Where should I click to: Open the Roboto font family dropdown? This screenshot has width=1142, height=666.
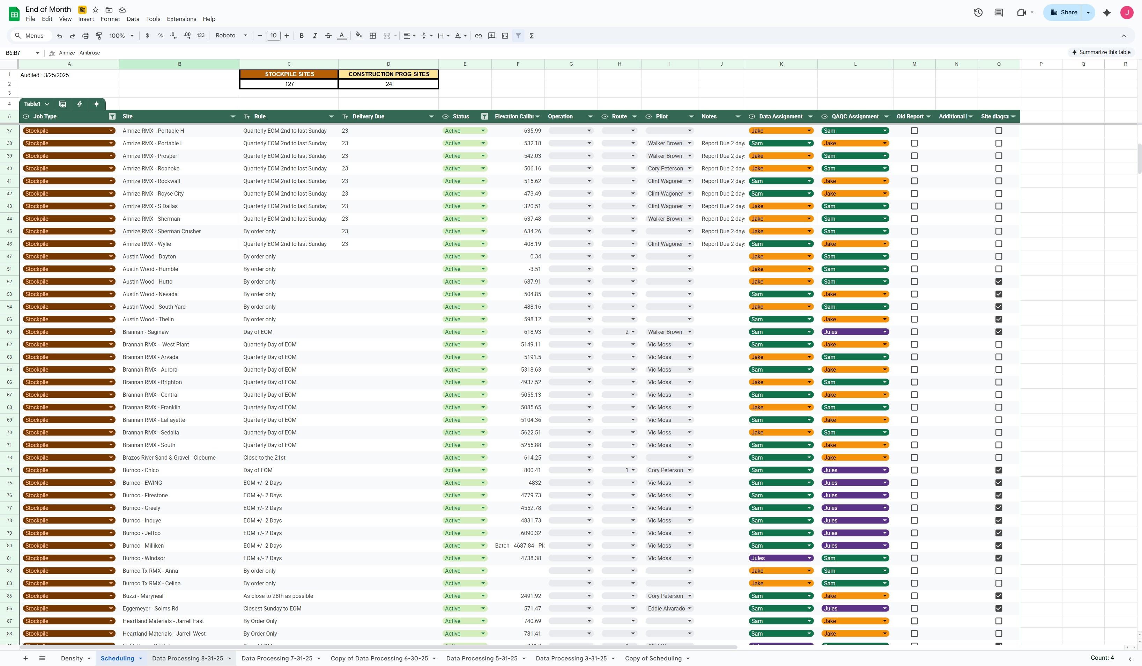[231, 36]
